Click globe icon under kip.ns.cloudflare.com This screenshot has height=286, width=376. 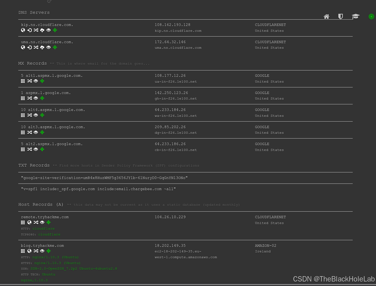[23, 30]
